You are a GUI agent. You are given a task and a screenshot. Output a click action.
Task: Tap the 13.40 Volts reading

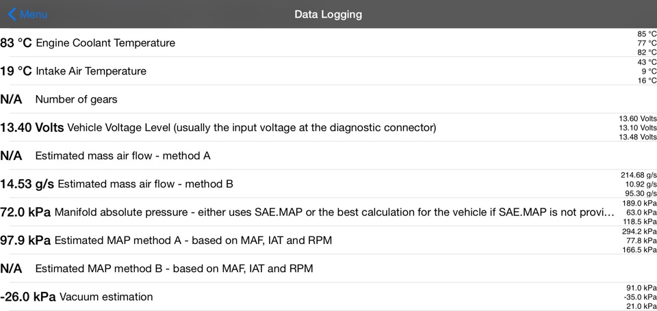coord(32,128)
